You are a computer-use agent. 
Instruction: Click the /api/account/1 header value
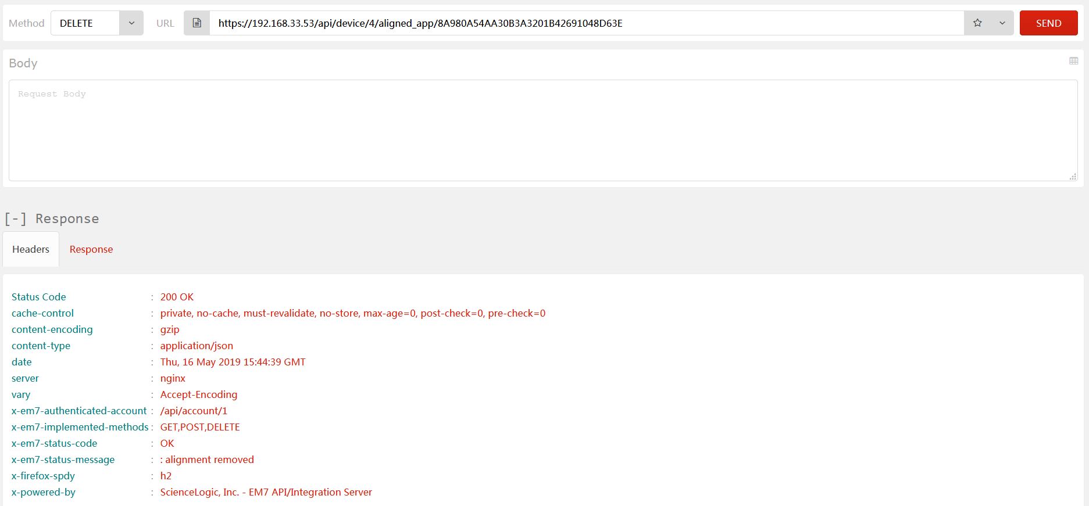(x=194, y=411)
